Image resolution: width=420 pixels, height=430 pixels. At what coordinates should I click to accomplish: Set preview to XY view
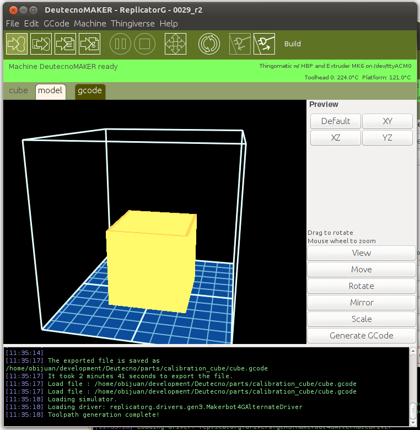coord(387,121)
